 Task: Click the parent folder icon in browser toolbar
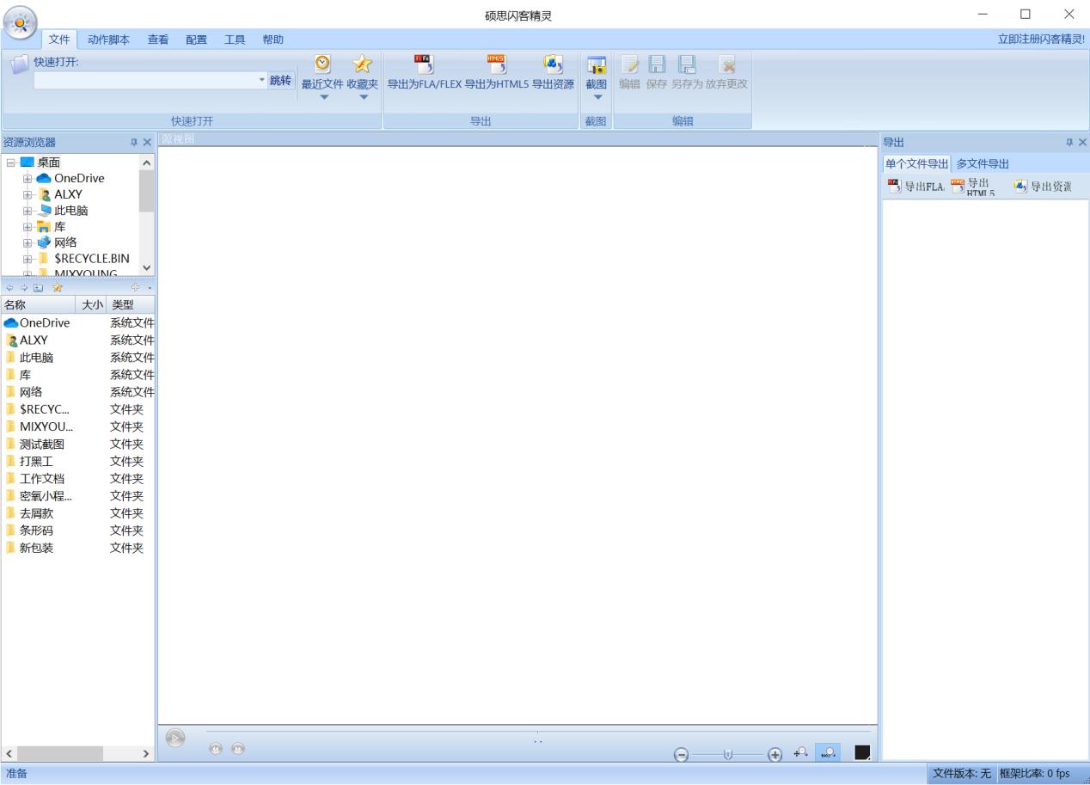coord(37,286)
